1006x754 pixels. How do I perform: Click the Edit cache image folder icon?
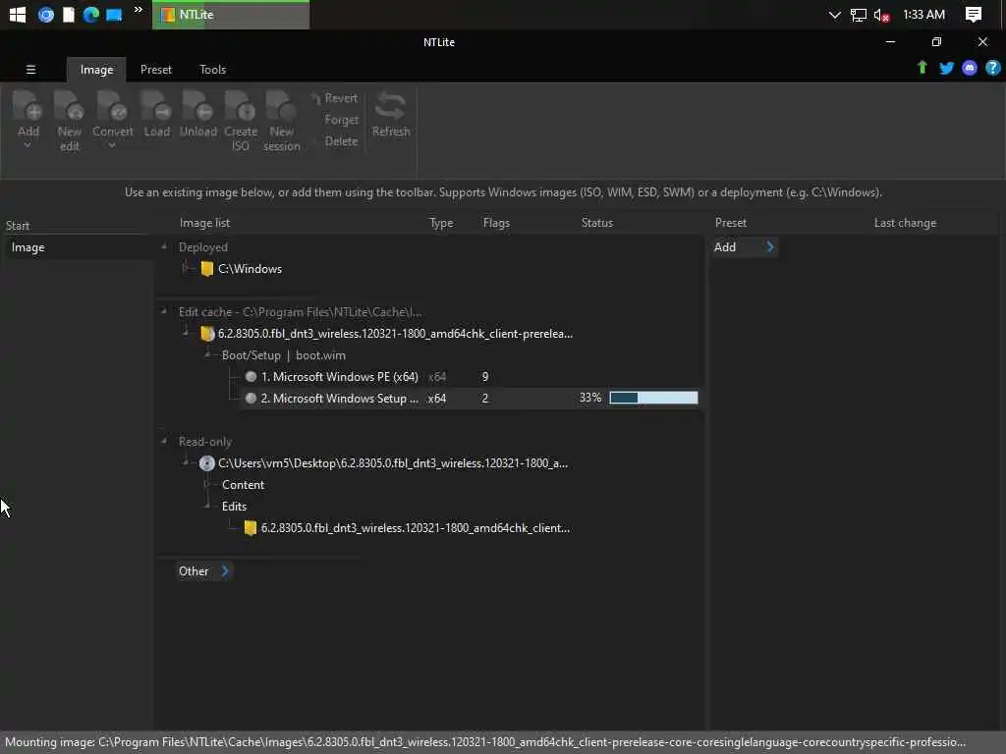pyautogui.click(x=206, y=334)
